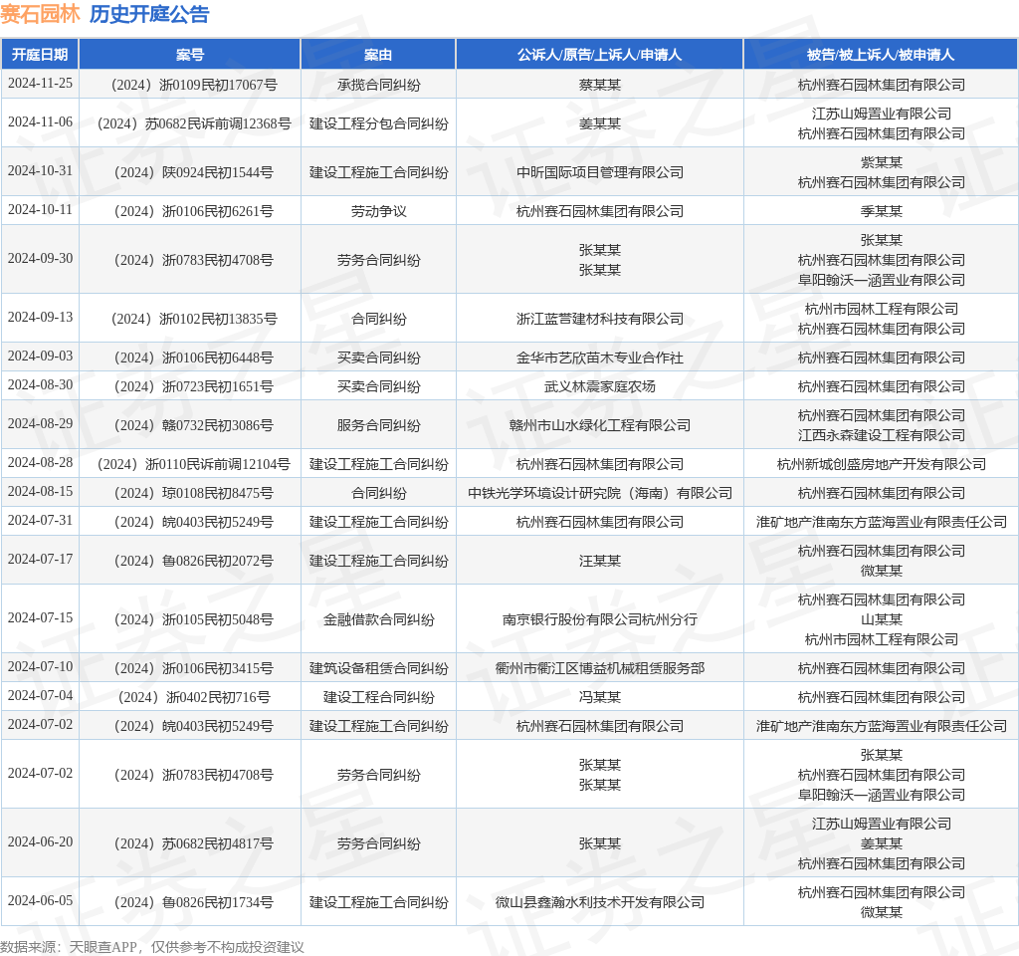The width and height of the screenshot is (1019, 956).
Task: Click defendant 紫某某
Action: [882, 162]
